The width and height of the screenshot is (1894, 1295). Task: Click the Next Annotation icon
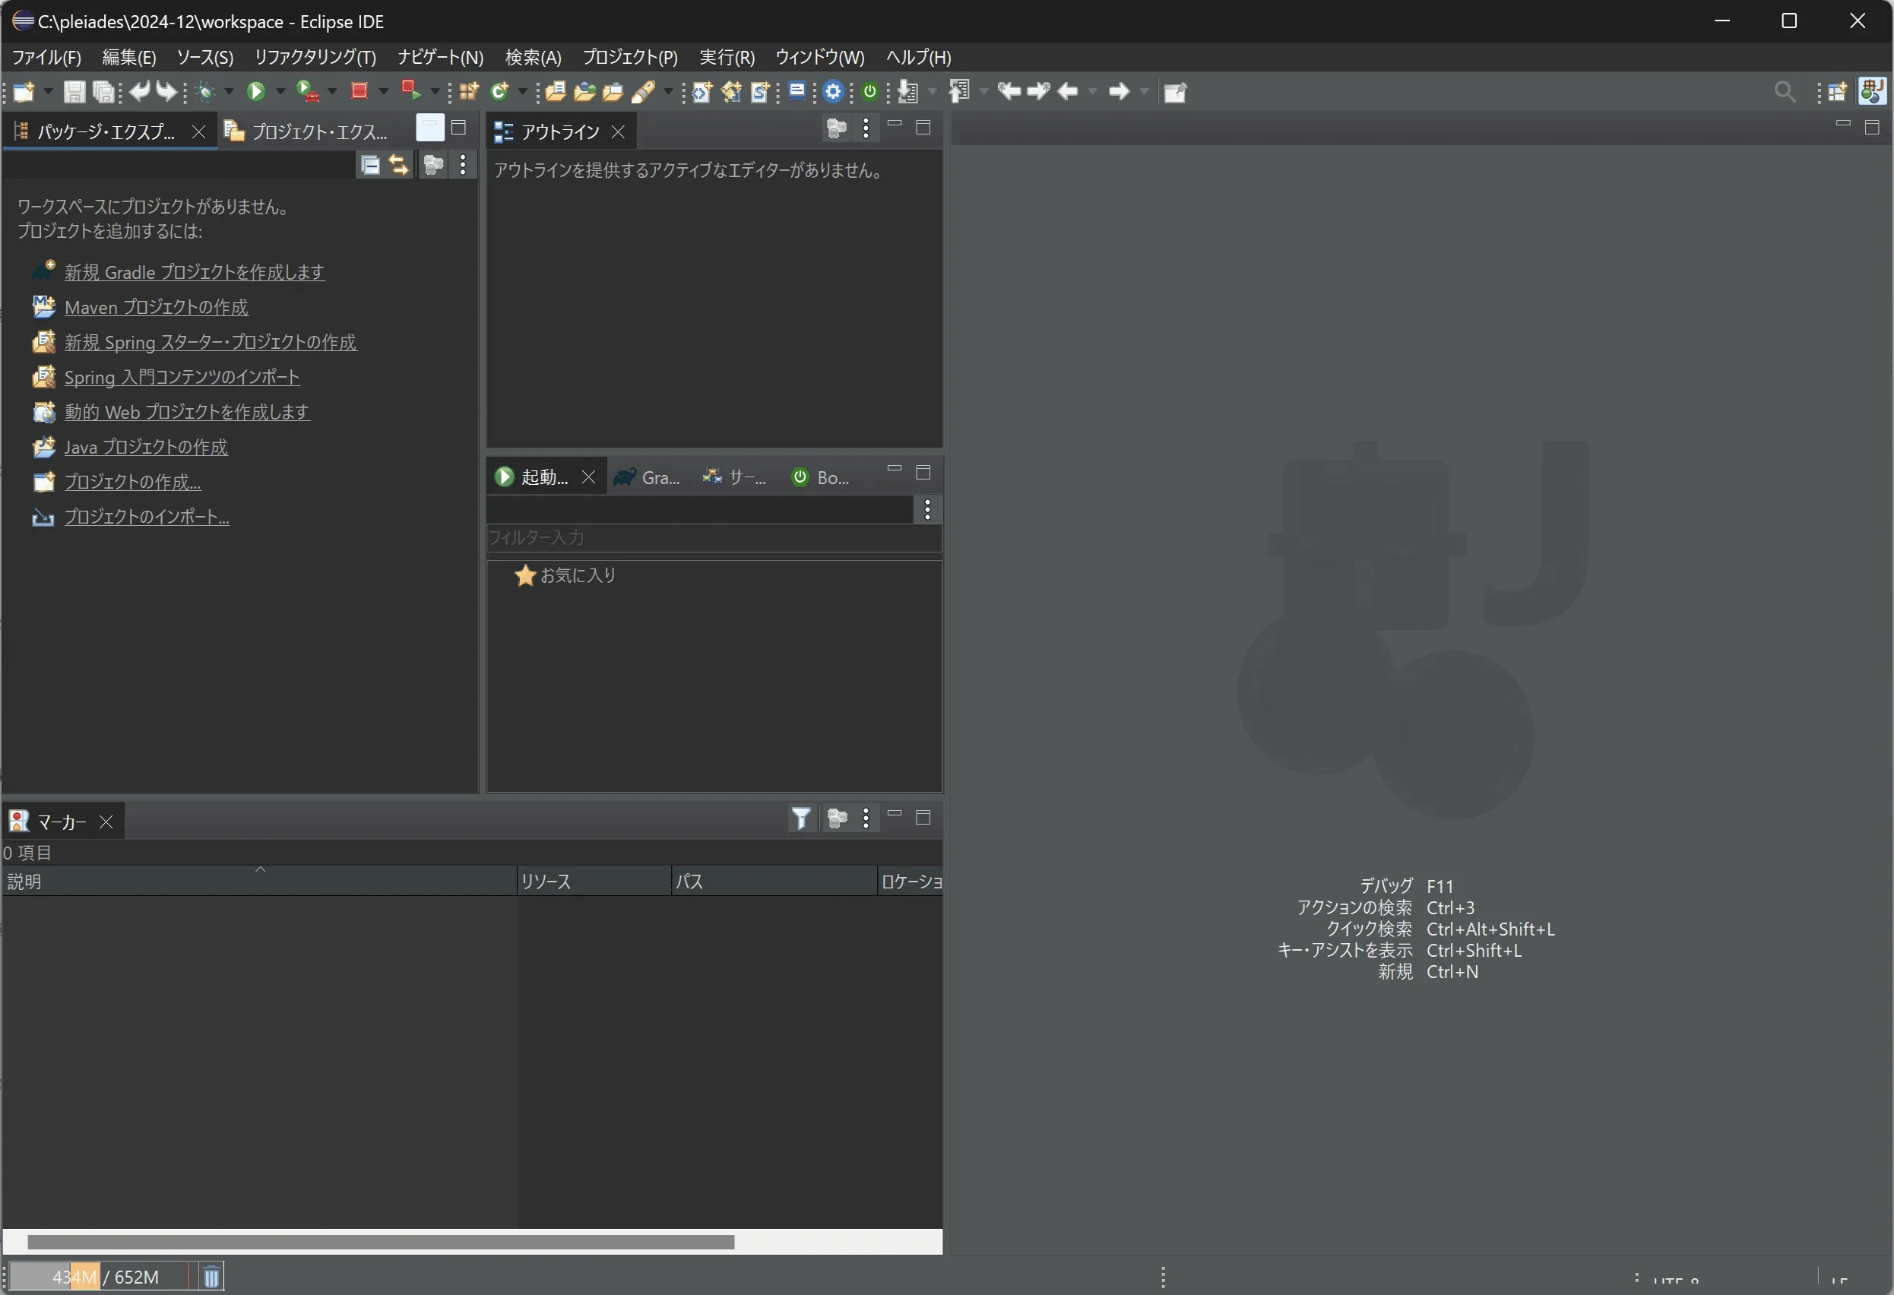(x=907, y=91)
